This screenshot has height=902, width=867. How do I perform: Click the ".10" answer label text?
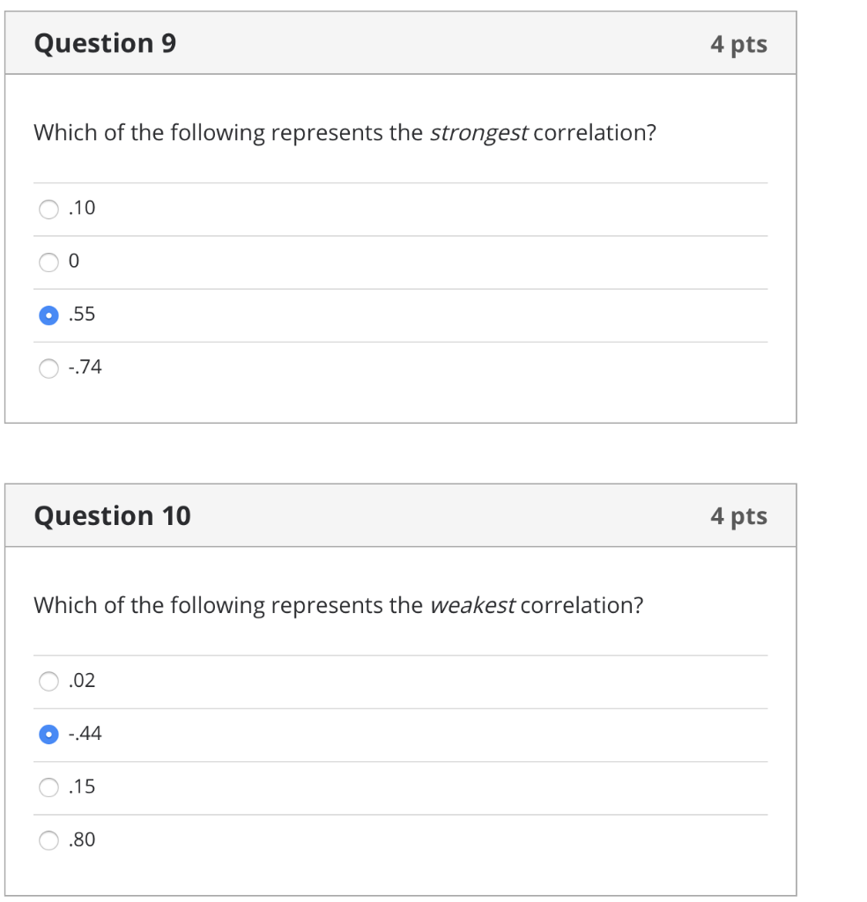pyautogui.click(x=82, y=209)
